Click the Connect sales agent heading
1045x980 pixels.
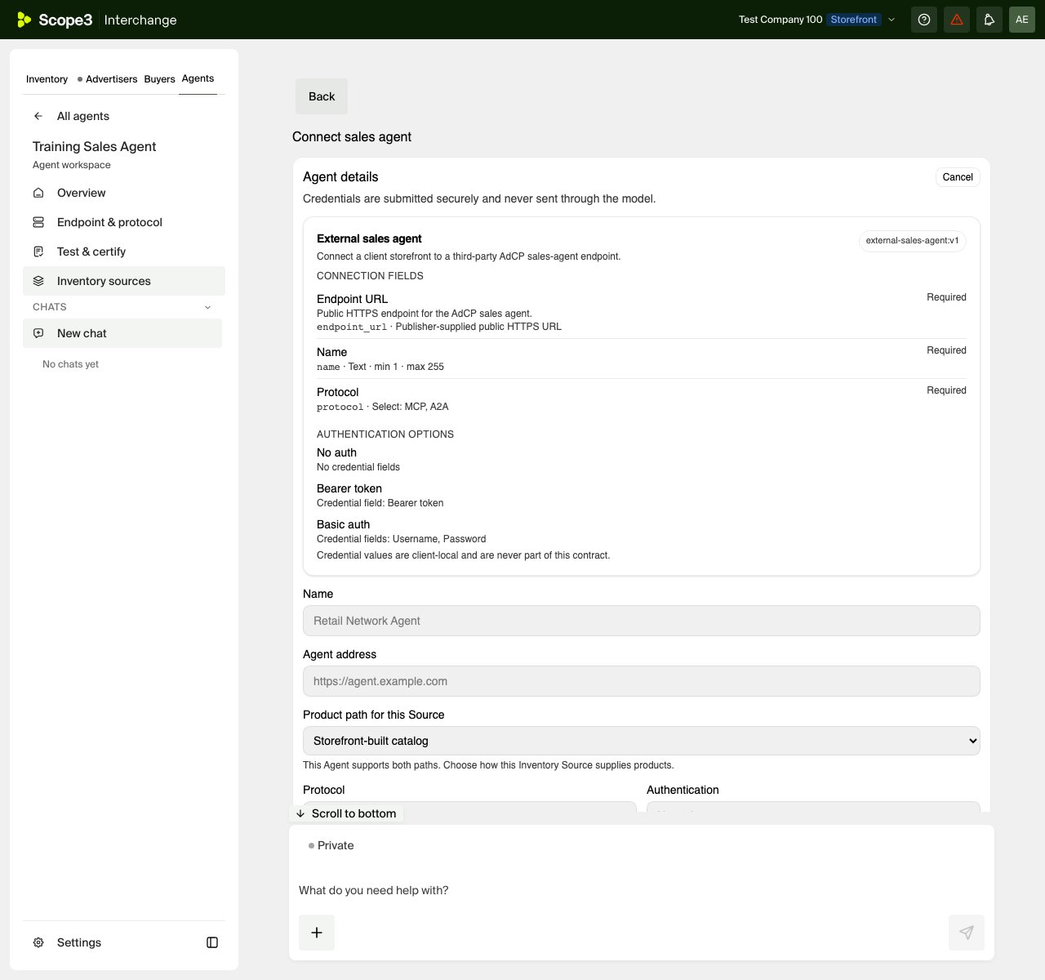(x=352, y=136)
